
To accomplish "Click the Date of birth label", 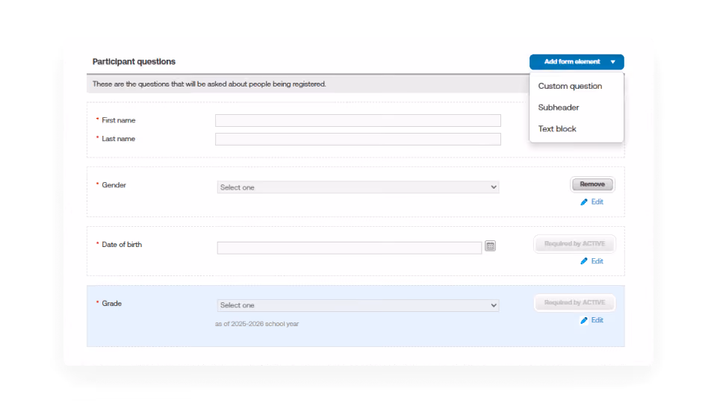I will pyautogui.click(x=122, y=245).
